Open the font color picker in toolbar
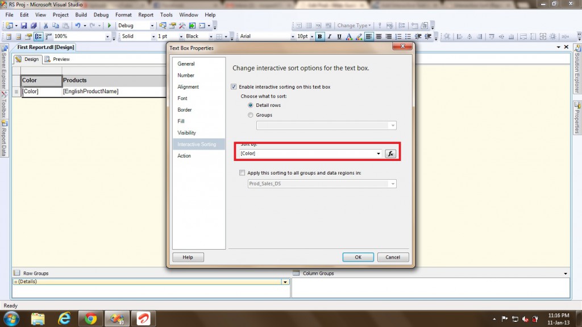 pos(349,36)
